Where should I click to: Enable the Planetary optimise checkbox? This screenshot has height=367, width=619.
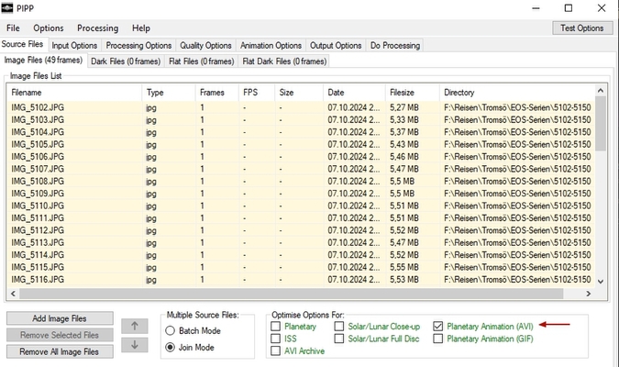[x=277, y=326]
